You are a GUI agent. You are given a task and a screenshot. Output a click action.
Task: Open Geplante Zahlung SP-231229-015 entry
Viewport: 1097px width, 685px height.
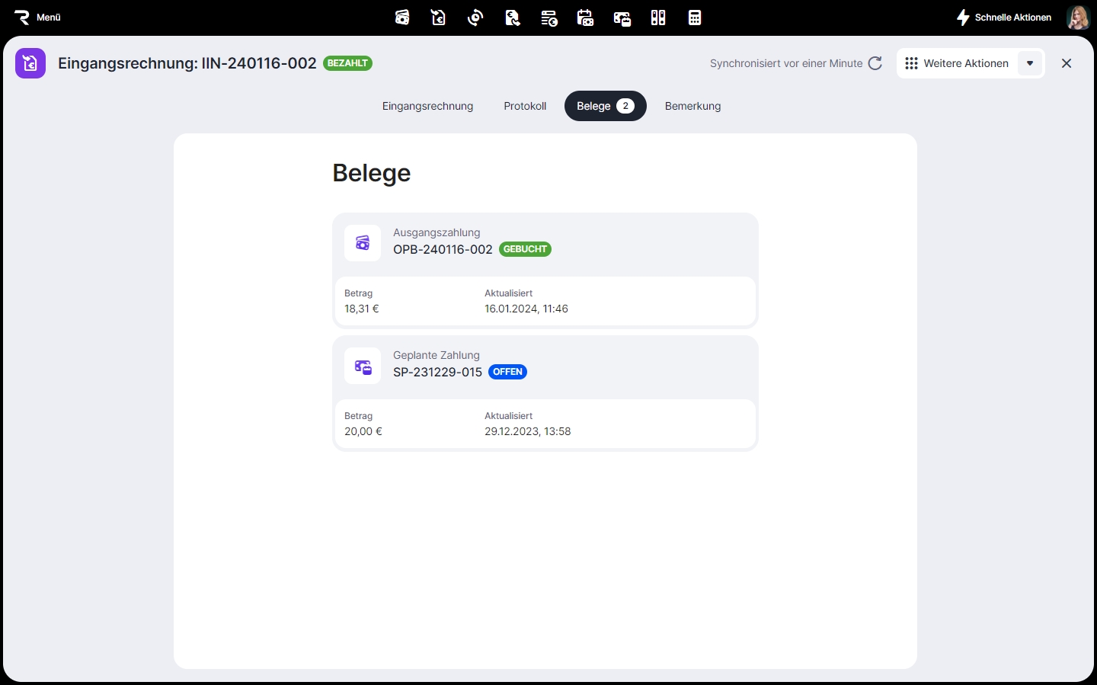437,372
